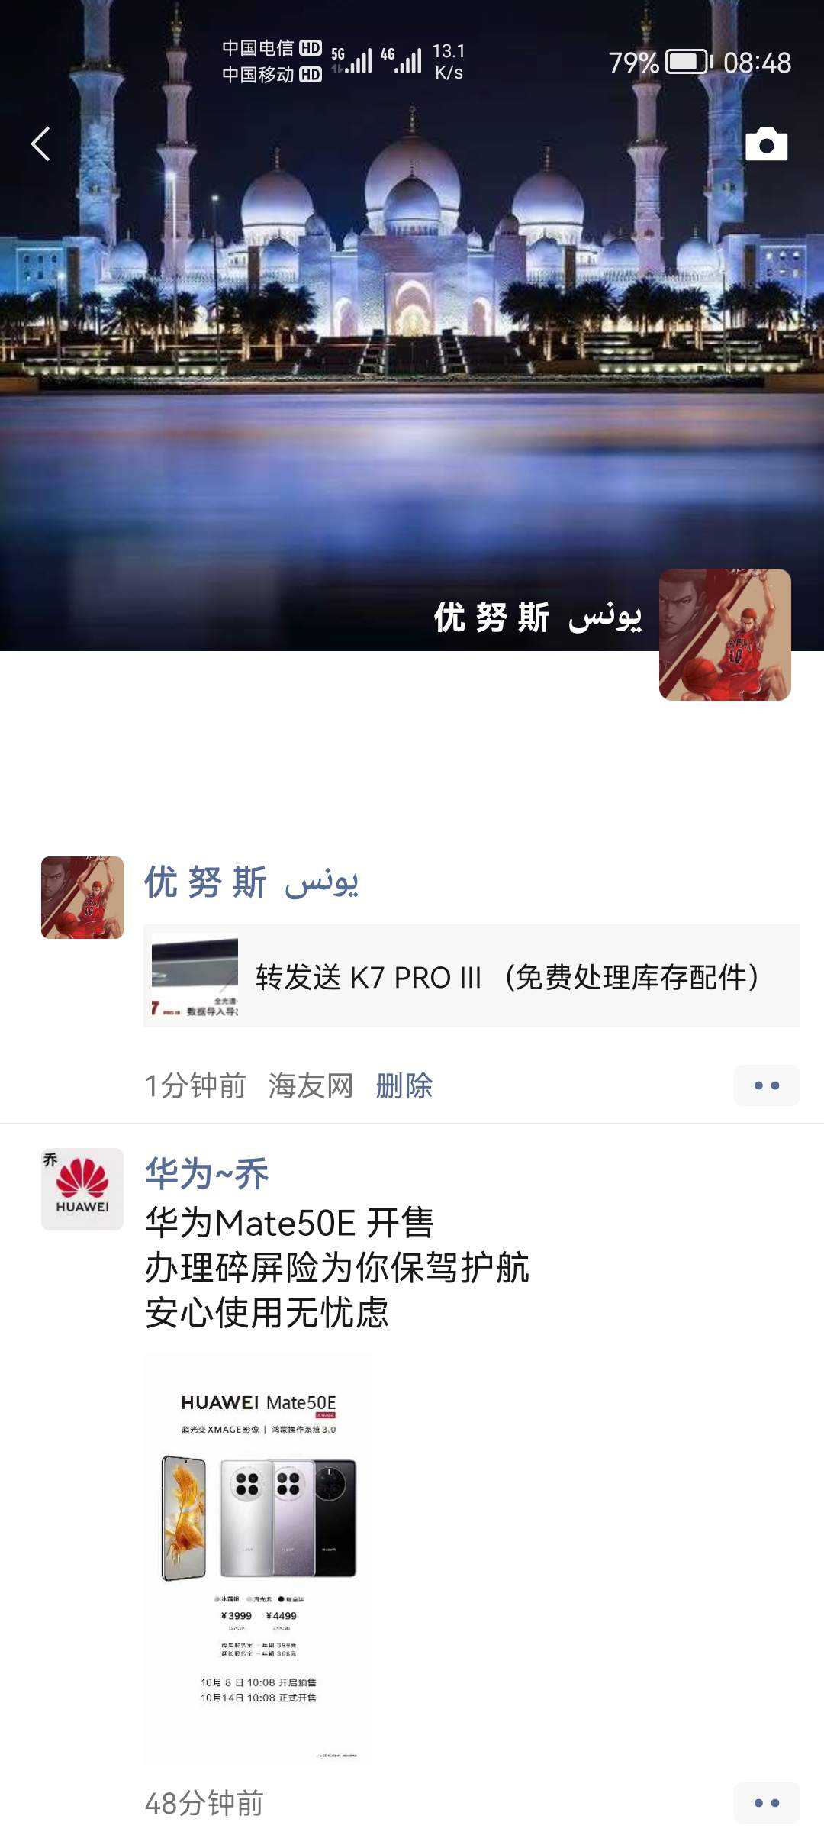
Task: Tap the back arrow icon
Action: pyautogui.click(x=40, y=144)
